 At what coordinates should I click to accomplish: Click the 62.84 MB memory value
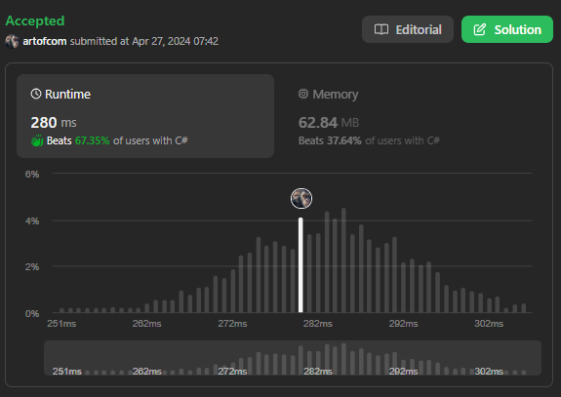pyautogui.click(x=329, y=122)
